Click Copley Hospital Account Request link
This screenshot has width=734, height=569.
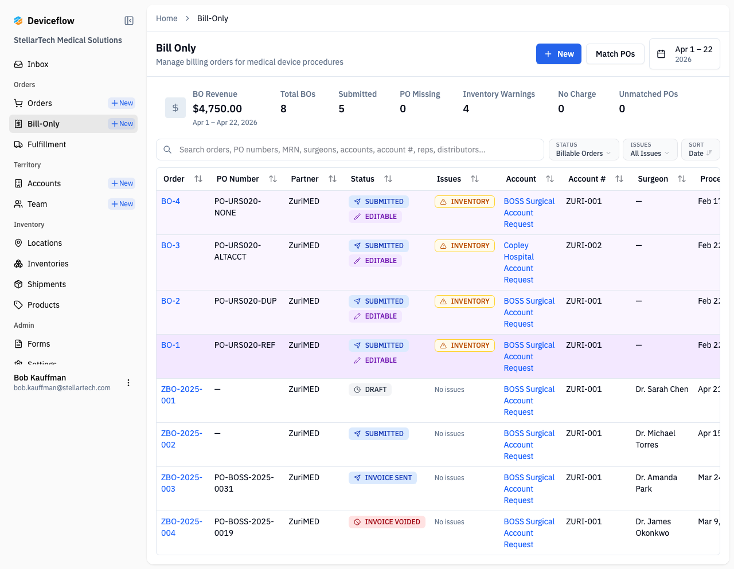pos(519,262)
